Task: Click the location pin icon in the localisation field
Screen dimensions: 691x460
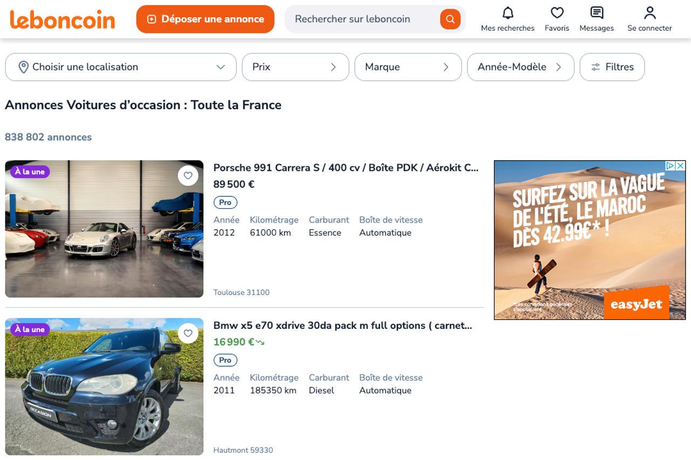Action: coord(23,67)
